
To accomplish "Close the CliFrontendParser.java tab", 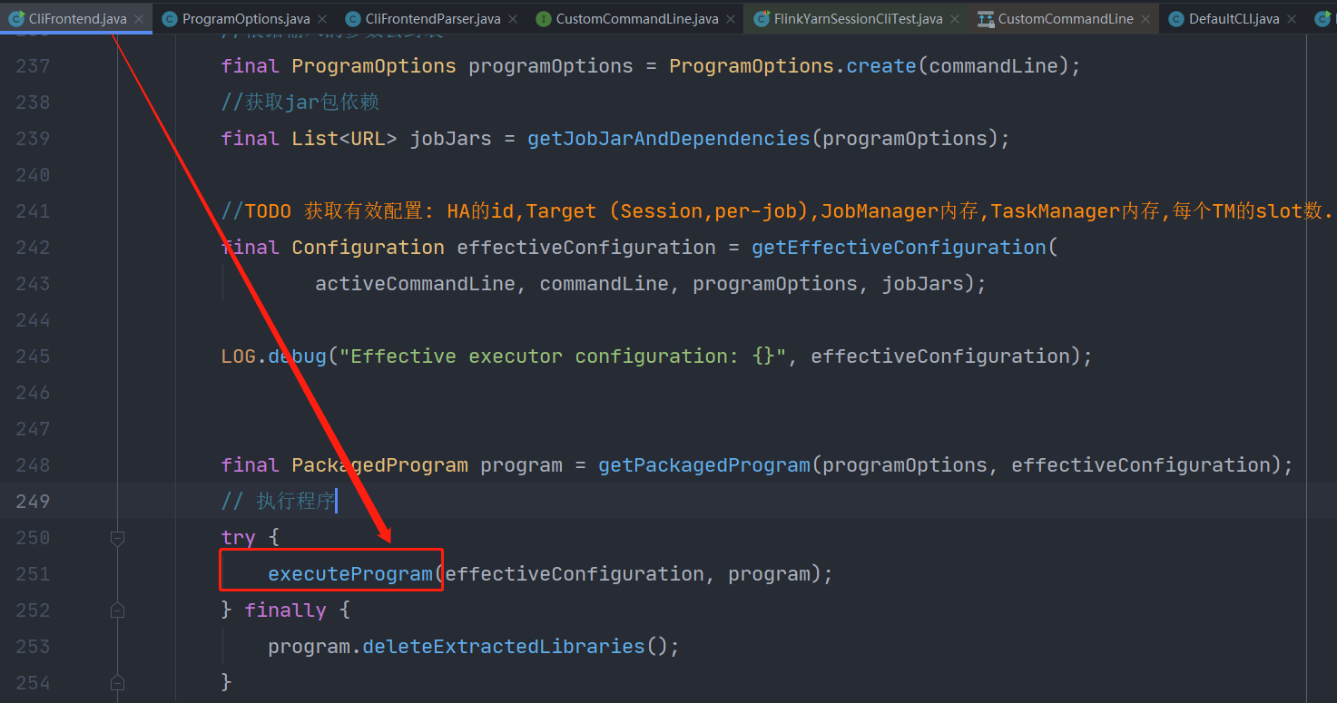I will click(x=513, y=19).
